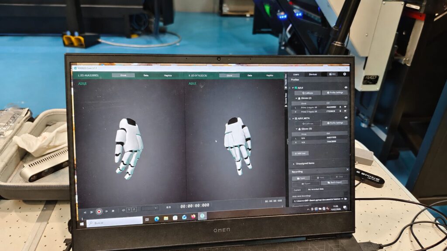Open the settings gear in MANUS Core
Viewport: 447px width, 251px height.
tap(344, 74)
